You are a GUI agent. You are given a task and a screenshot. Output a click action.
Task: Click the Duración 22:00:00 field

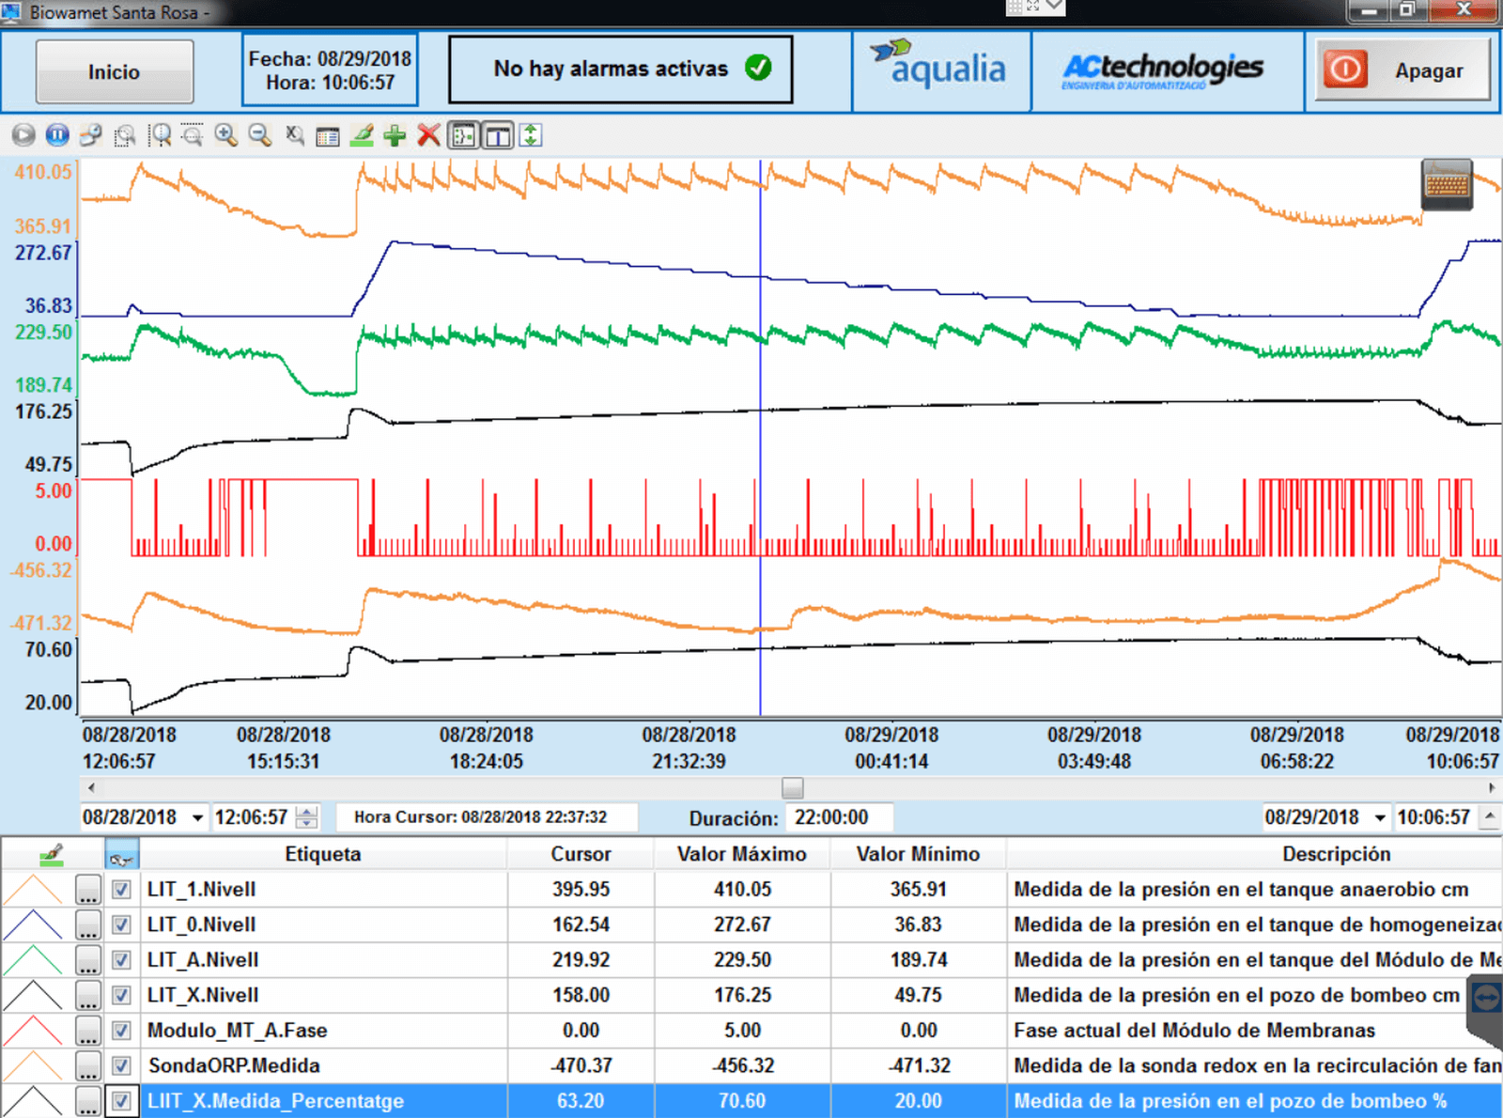point(839,817)
